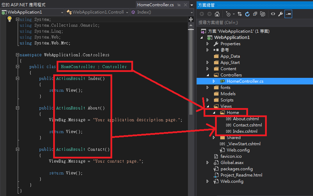This screenshot has width=313, height=196.
Task: Collapse the Contact() method block
Action: pyautogui.click(x=18, y=149)
